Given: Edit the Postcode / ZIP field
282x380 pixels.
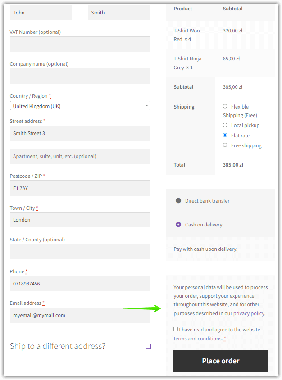Looking at the screenshot, I should point(80,188).
